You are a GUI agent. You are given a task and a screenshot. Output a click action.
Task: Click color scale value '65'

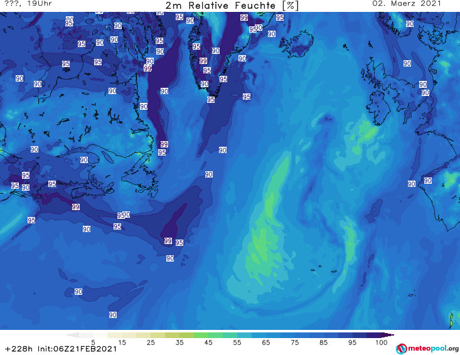[266, 342]
